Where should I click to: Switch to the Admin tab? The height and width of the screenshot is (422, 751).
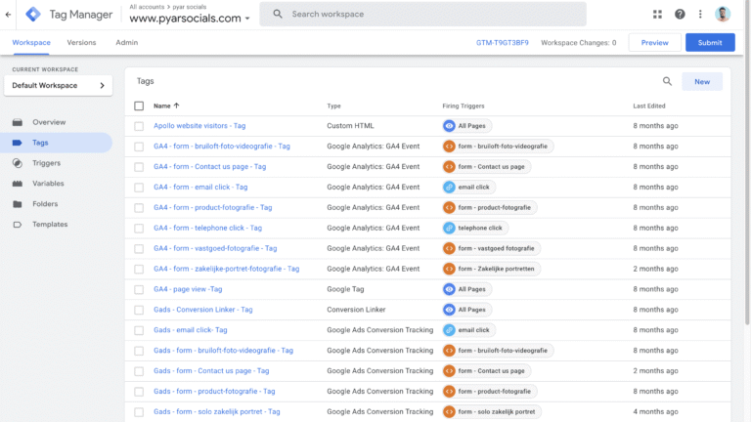pos(126,43)
